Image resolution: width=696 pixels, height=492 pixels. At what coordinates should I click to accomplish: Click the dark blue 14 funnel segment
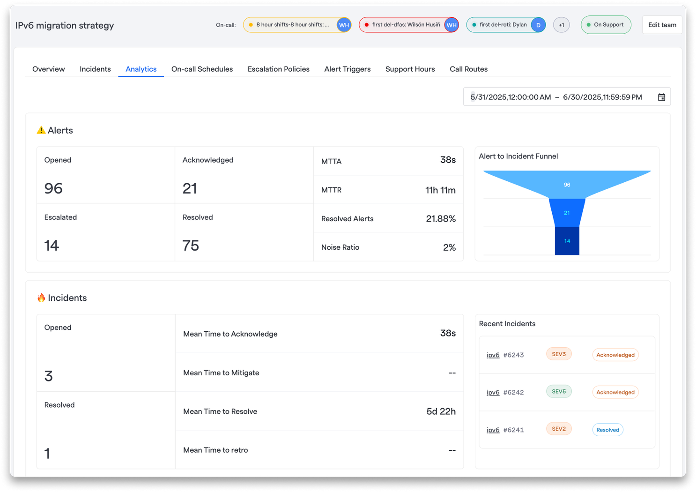tap(567, 241)
